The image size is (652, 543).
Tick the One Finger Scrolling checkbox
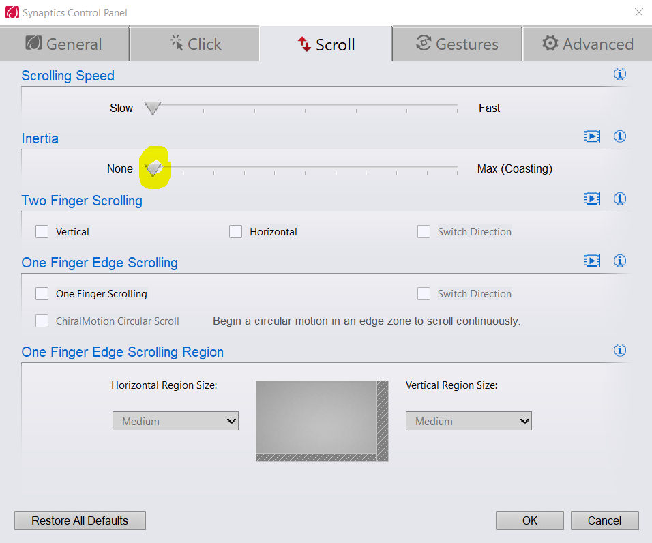point(42,293)
